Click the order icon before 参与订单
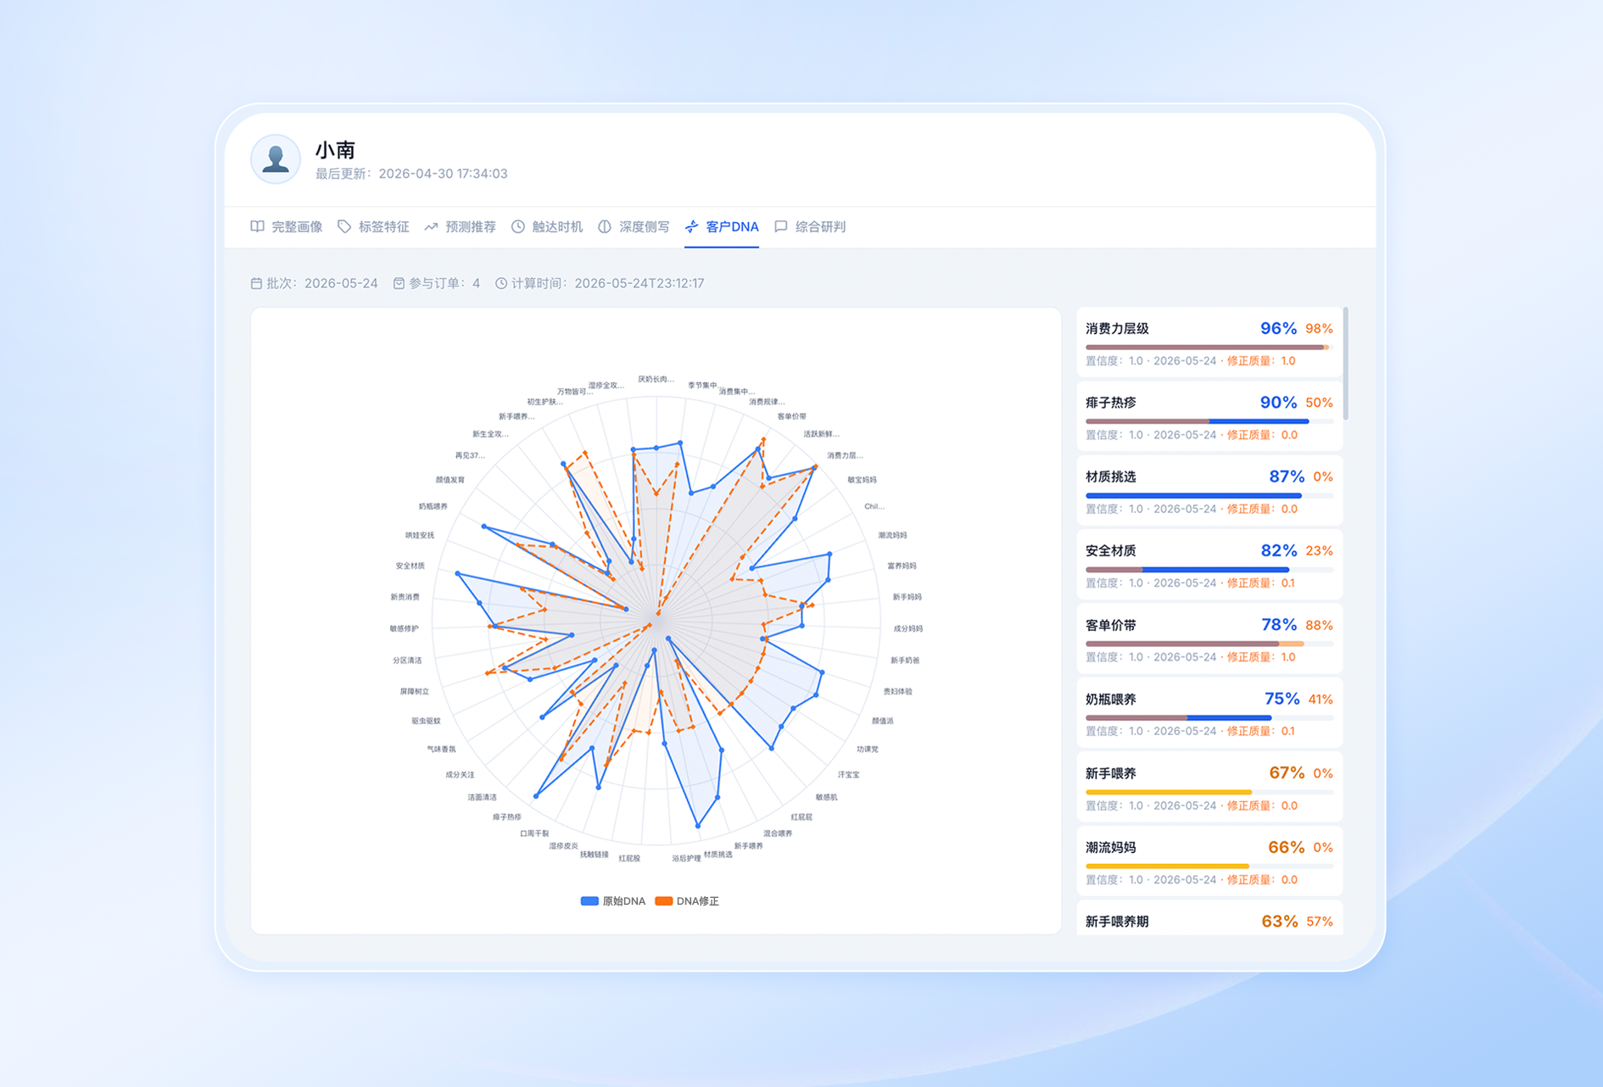 399,283
